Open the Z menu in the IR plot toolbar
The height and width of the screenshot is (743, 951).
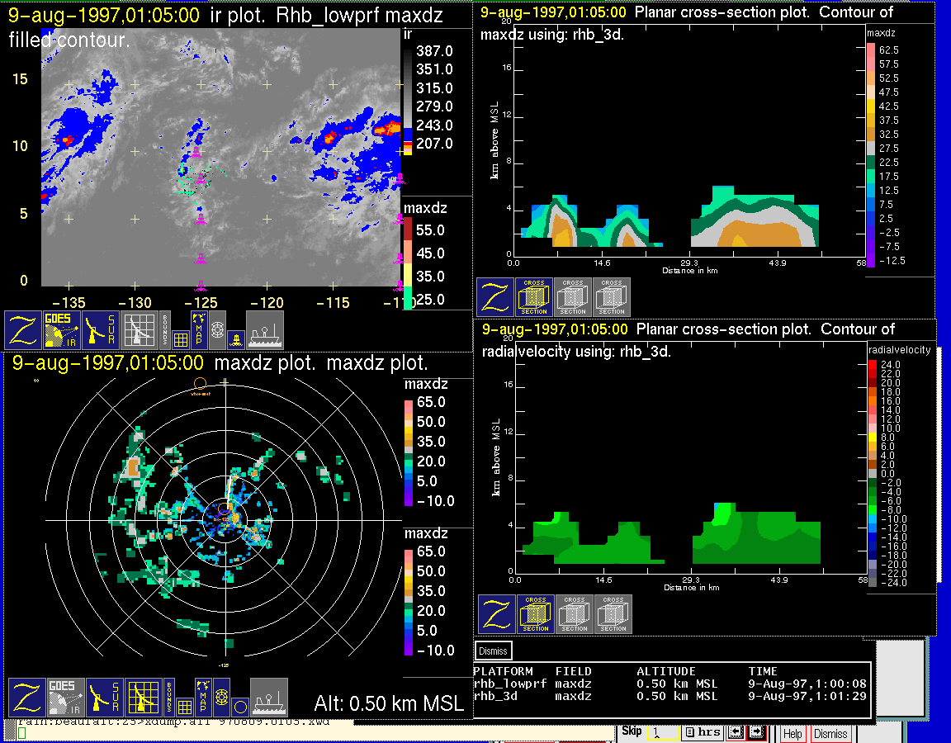pyautogui.click(x=23, y=330)
